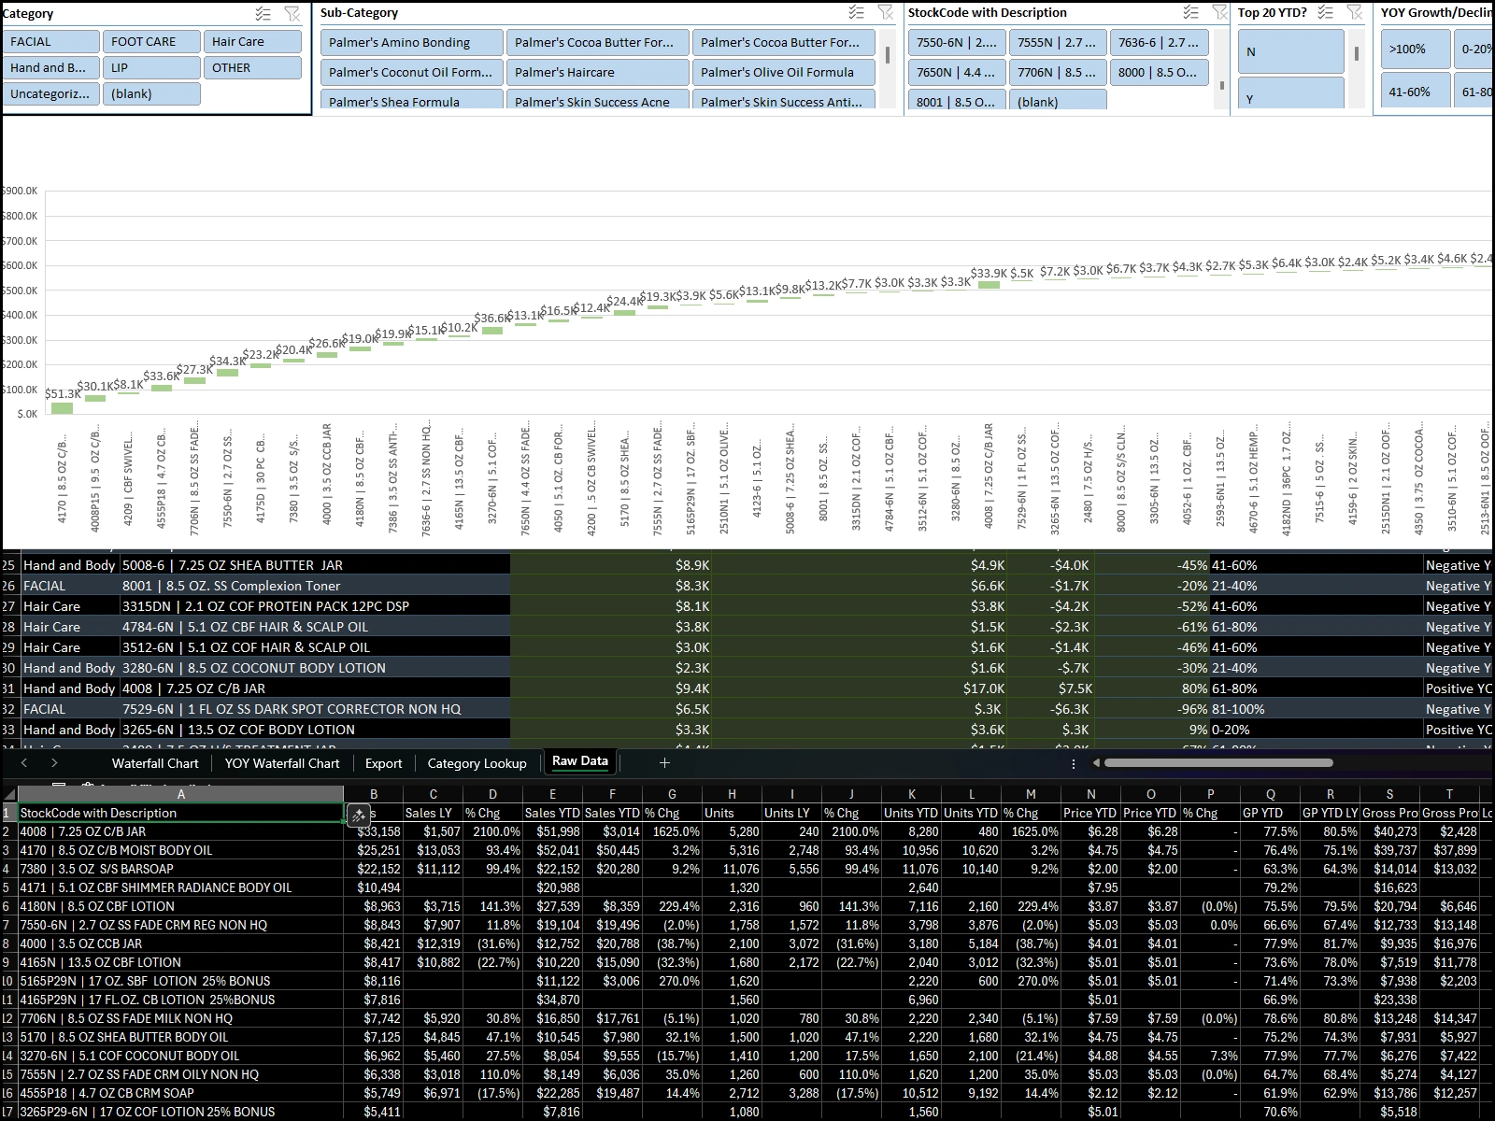Open the Category Lookup sheet tab
Viewport: 1495px width, 1121px height.
click(x=477, y=763)
